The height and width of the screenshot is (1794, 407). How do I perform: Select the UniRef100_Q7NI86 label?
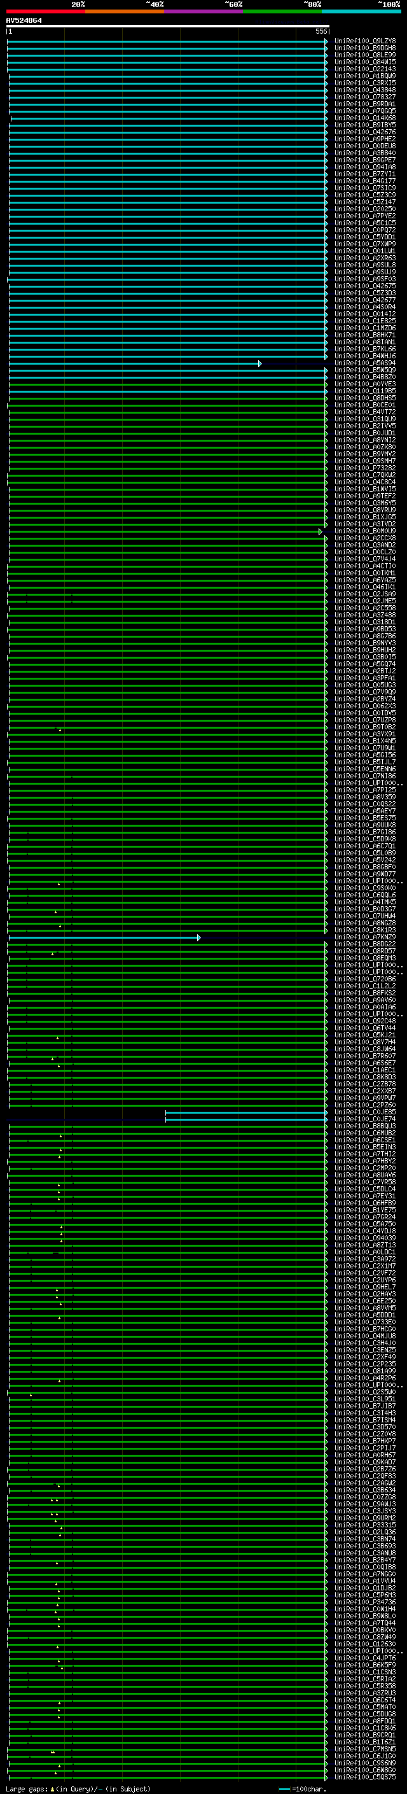[364, 776]
